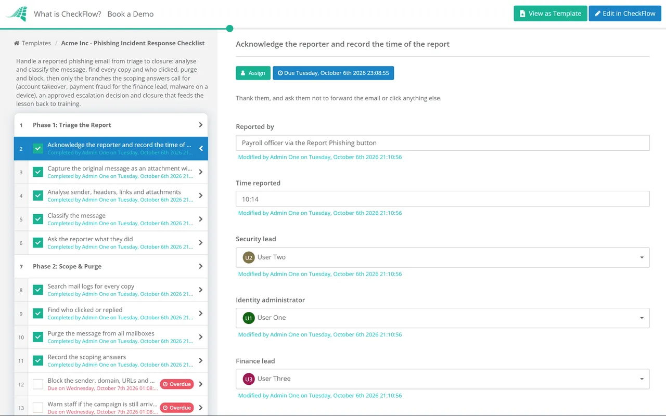Open the Purge the message row arrow
Screen dimensions: 666x416
point(200,337)
